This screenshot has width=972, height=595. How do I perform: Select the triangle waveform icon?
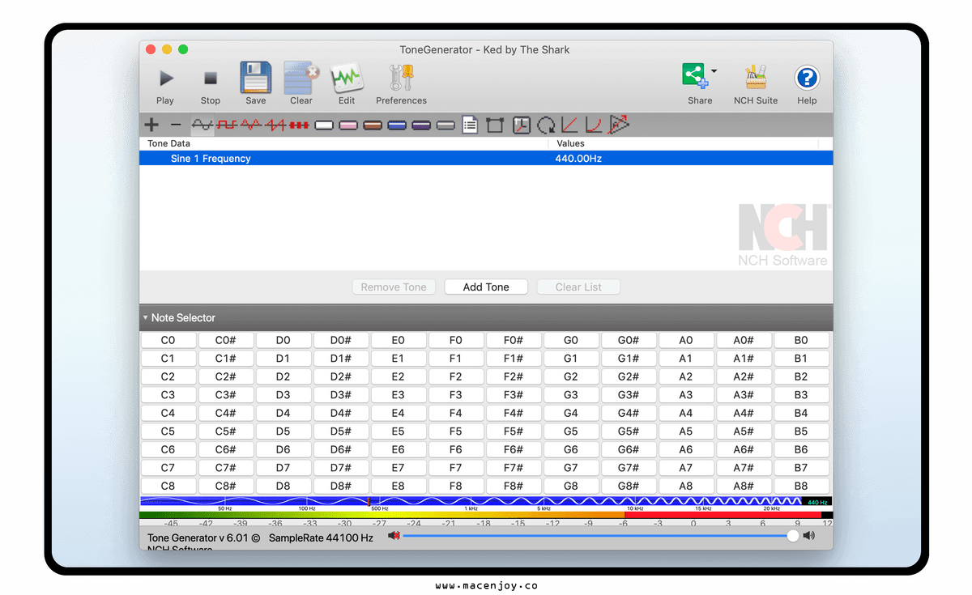(251, 125)
